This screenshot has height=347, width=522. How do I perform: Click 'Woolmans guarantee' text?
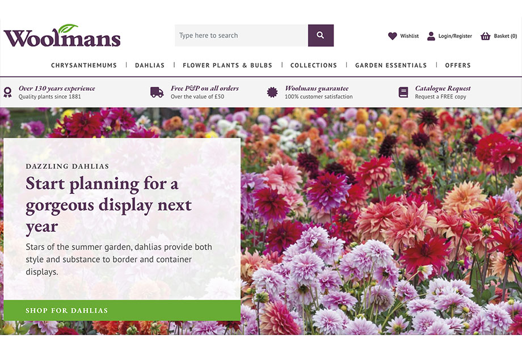tap(317, 88)
